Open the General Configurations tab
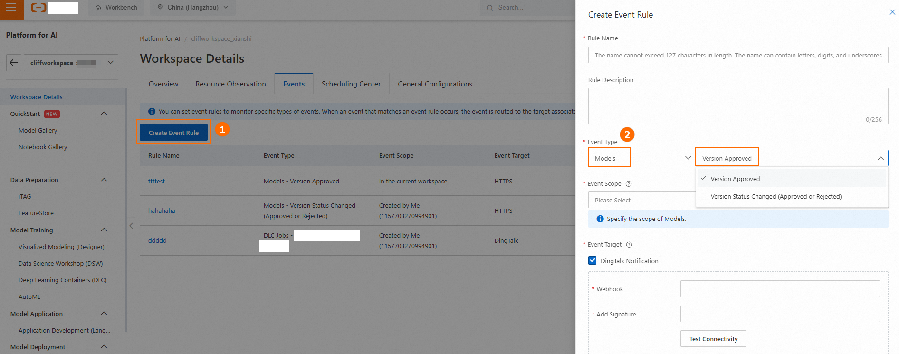 click(x=435, y=84)
